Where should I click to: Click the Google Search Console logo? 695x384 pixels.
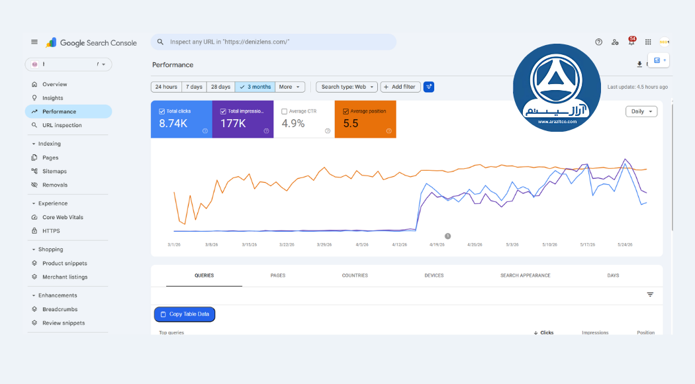91,42
